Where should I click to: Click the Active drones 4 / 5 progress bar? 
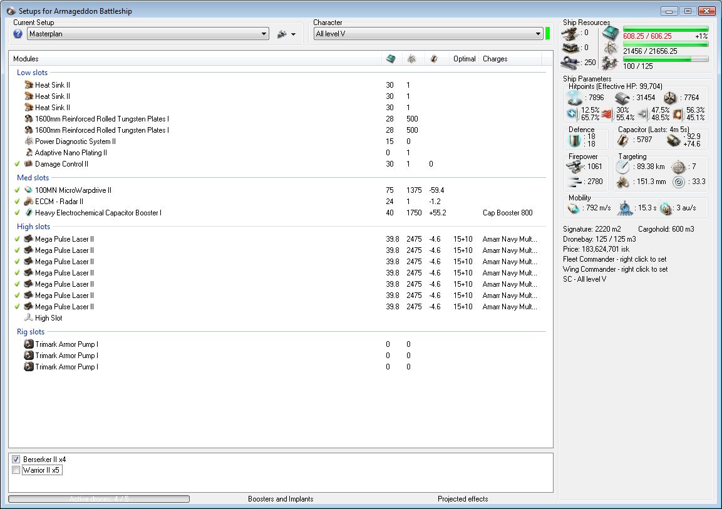pyautogui.click(x=99, y=499)
